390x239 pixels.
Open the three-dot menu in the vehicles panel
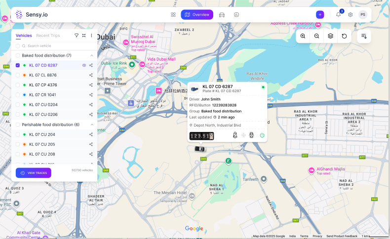[91, 35]
